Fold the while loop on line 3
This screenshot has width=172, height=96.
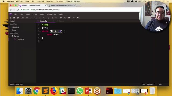point(40,31)
